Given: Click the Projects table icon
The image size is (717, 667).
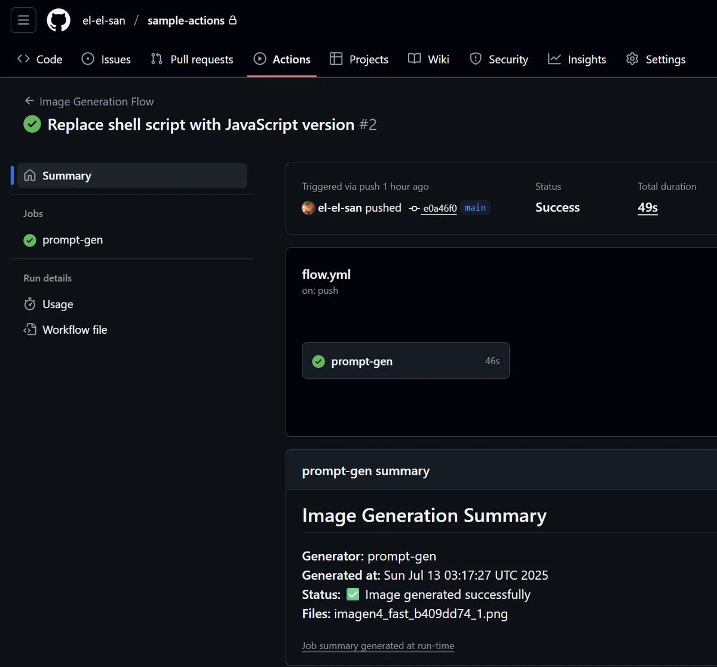Looking at the screenshot, I should pos(336,59).
